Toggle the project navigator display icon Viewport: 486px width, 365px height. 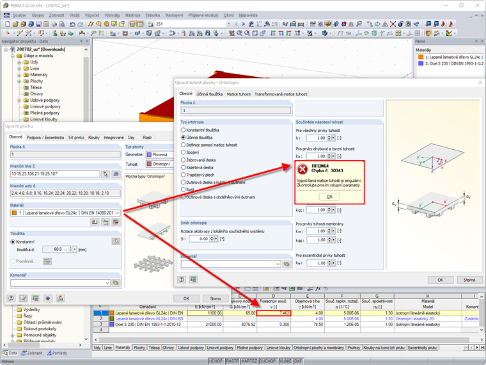pos(132,24)
